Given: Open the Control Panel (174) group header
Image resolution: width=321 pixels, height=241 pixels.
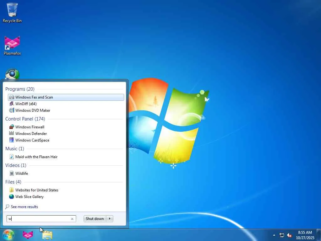Looking at the screenshot, I should tap(25, 119).
